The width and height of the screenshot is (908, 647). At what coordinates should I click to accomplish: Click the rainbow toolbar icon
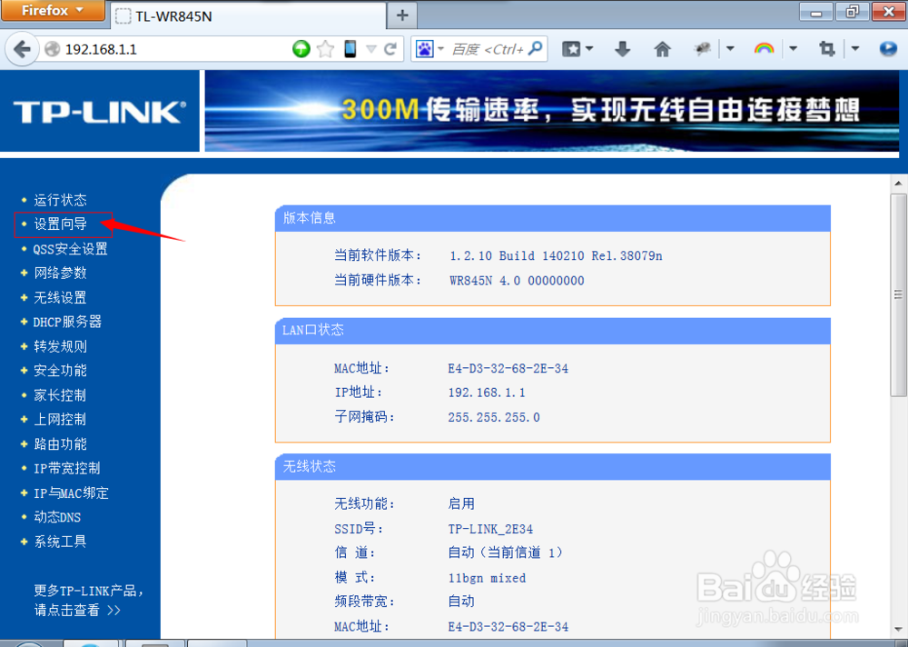coord(765,49)
